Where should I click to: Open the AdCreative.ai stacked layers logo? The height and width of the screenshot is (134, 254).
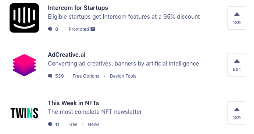24,65
